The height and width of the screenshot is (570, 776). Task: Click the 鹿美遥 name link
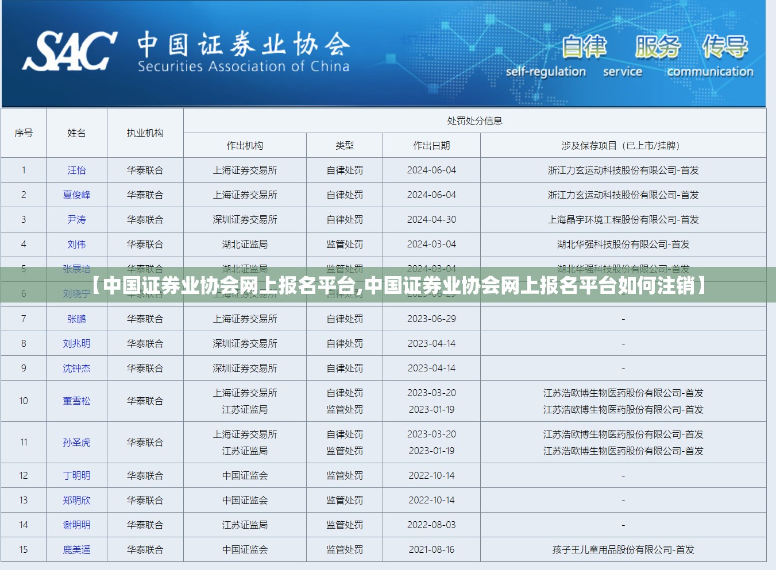[x=76, y=549]
